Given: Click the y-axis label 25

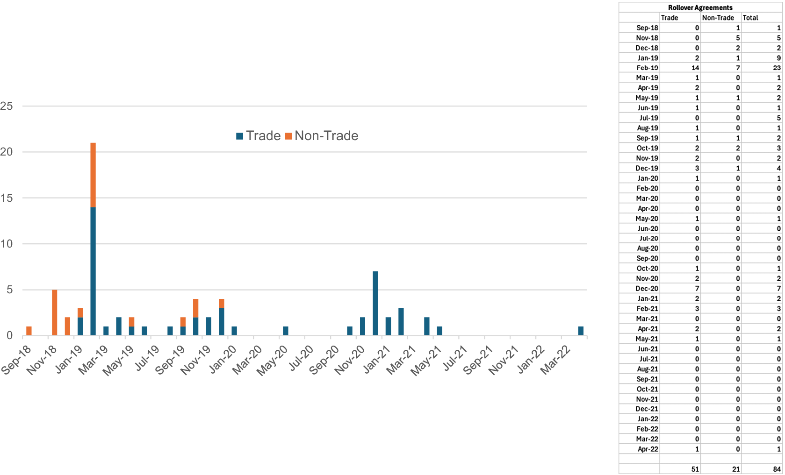Looking at the screenshot, I should click(7, 106).
